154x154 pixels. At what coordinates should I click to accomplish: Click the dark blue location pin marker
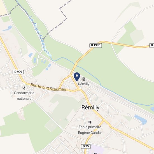(77, 77)
